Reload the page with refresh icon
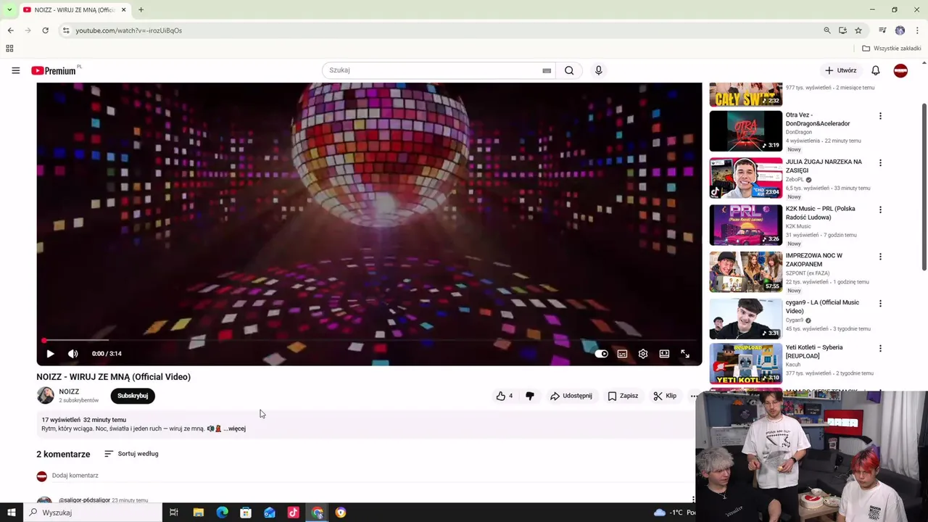 (x=45, y=30)
